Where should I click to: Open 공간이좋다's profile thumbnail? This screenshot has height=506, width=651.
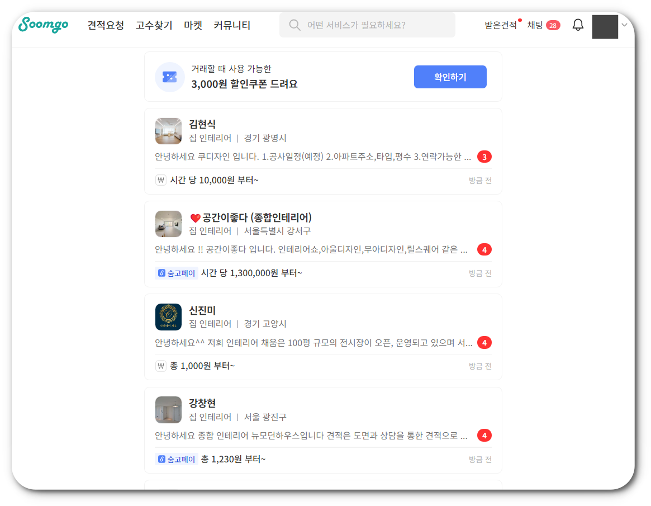(168, 224)
